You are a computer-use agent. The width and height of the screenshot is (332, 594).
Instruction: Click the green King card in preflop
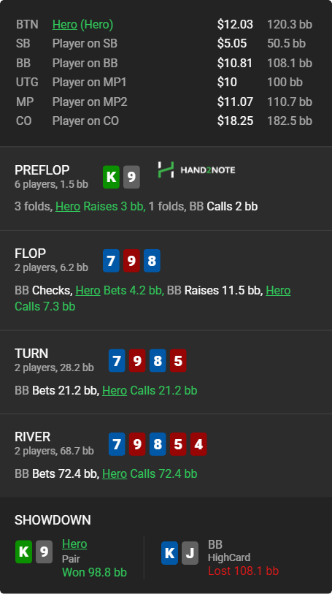point(111,177)
